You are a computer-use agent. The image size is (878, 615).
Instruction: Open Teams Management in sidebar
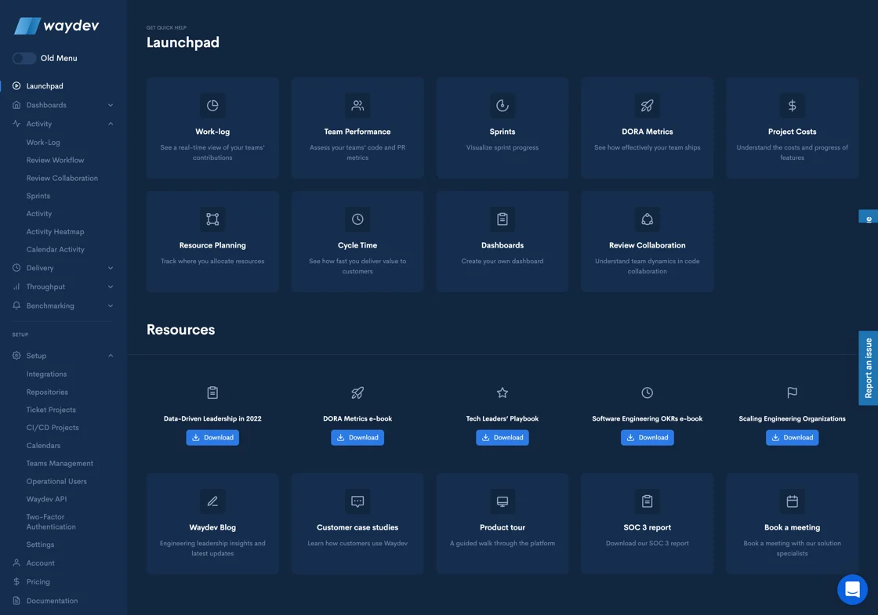[x=60, y=463]
